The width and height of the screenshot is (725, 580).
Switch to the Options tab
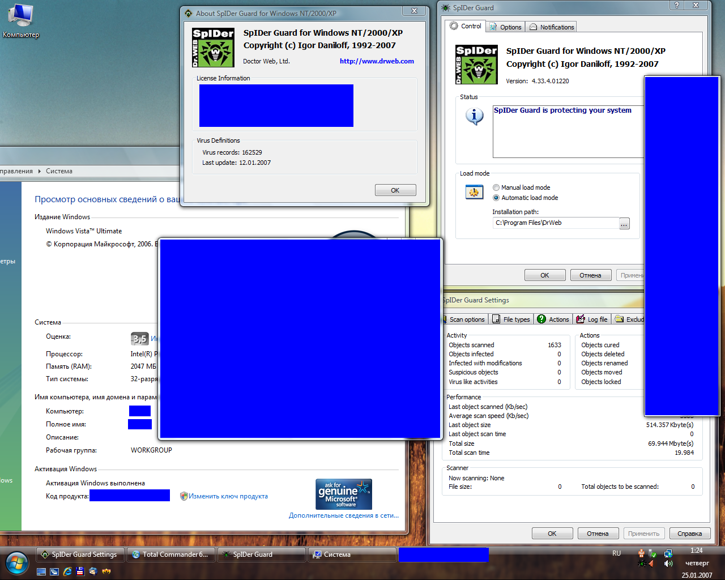(505, 27)
